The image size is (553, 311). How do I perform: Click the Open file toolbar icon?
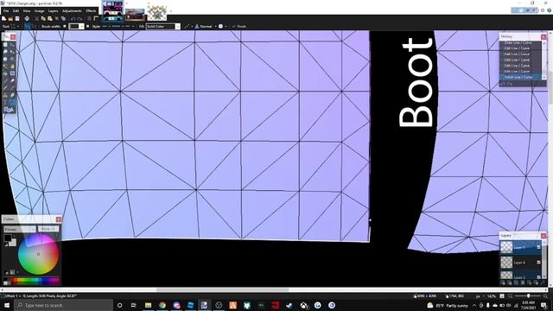click(x=10, y=19)
